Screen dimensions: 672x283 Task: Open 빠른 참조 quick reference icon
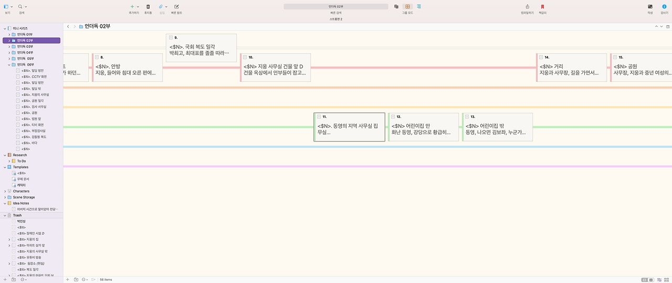[x=176, y=6]
